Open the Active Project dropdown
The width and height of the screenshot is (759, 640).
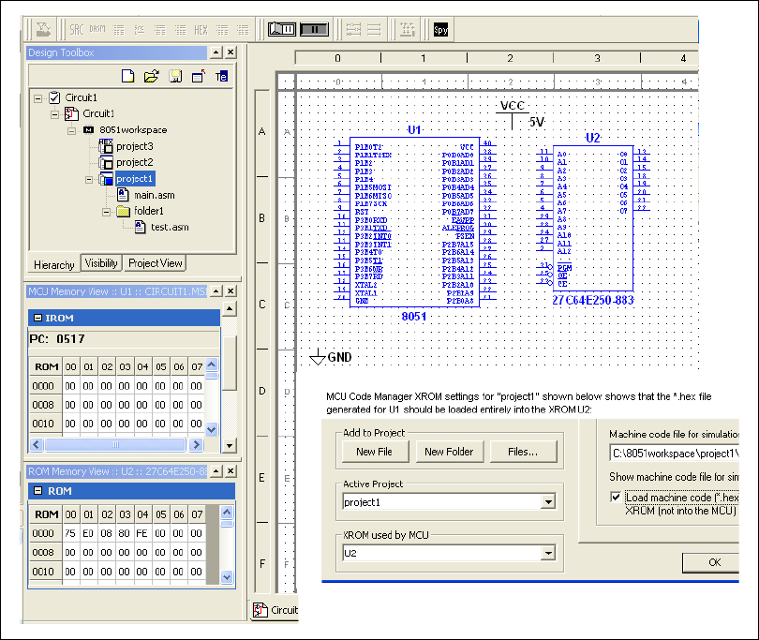click(x=547, y=502)
